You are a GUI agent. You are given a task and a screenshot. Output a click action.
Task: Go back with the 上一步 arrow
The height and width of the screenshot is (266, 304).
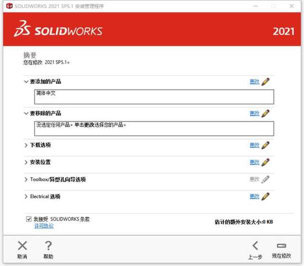coord(255,245)
